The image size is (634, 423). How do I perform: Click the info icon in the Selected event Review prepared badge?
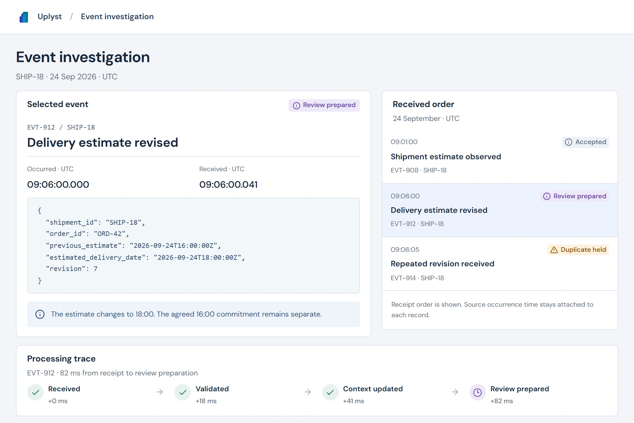(297, 105)
